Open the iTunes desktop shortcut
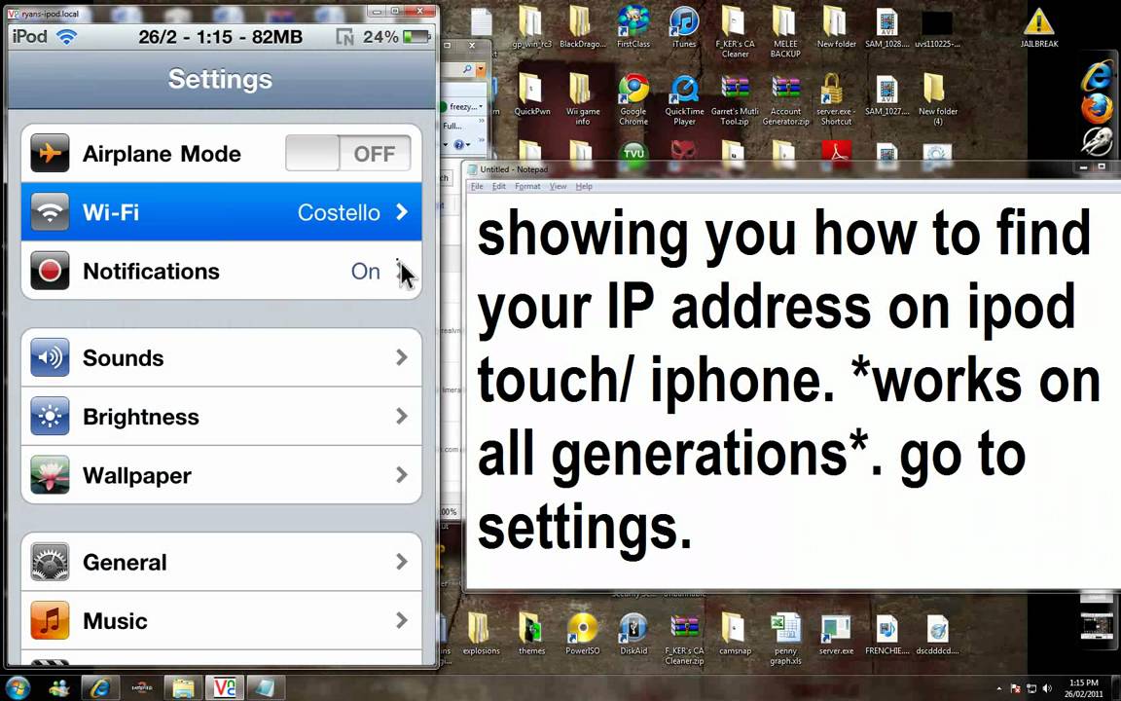Viewport: 1121px width, 701px height. pos(683,27)
